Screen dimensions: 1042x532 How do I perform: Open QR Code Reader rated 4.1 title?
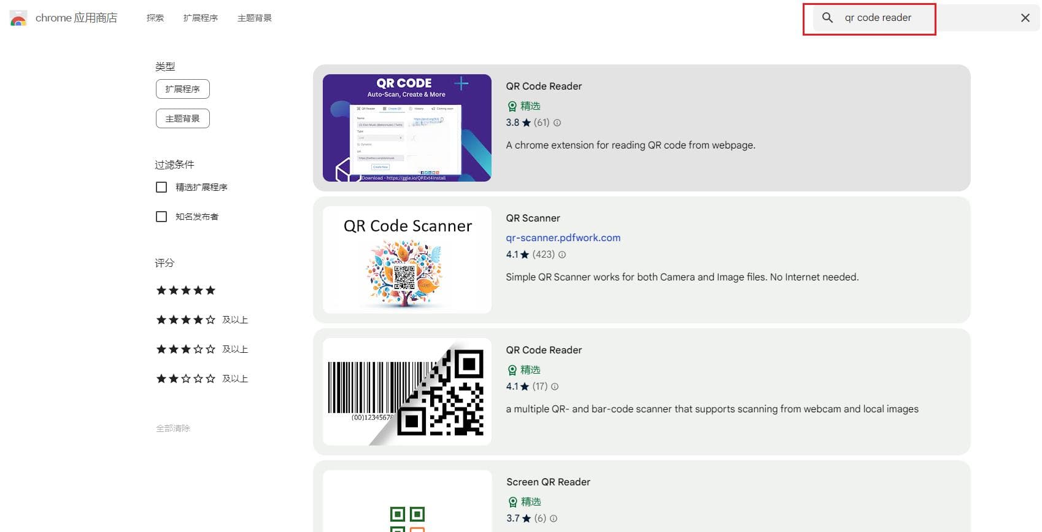tap(544, 350)
